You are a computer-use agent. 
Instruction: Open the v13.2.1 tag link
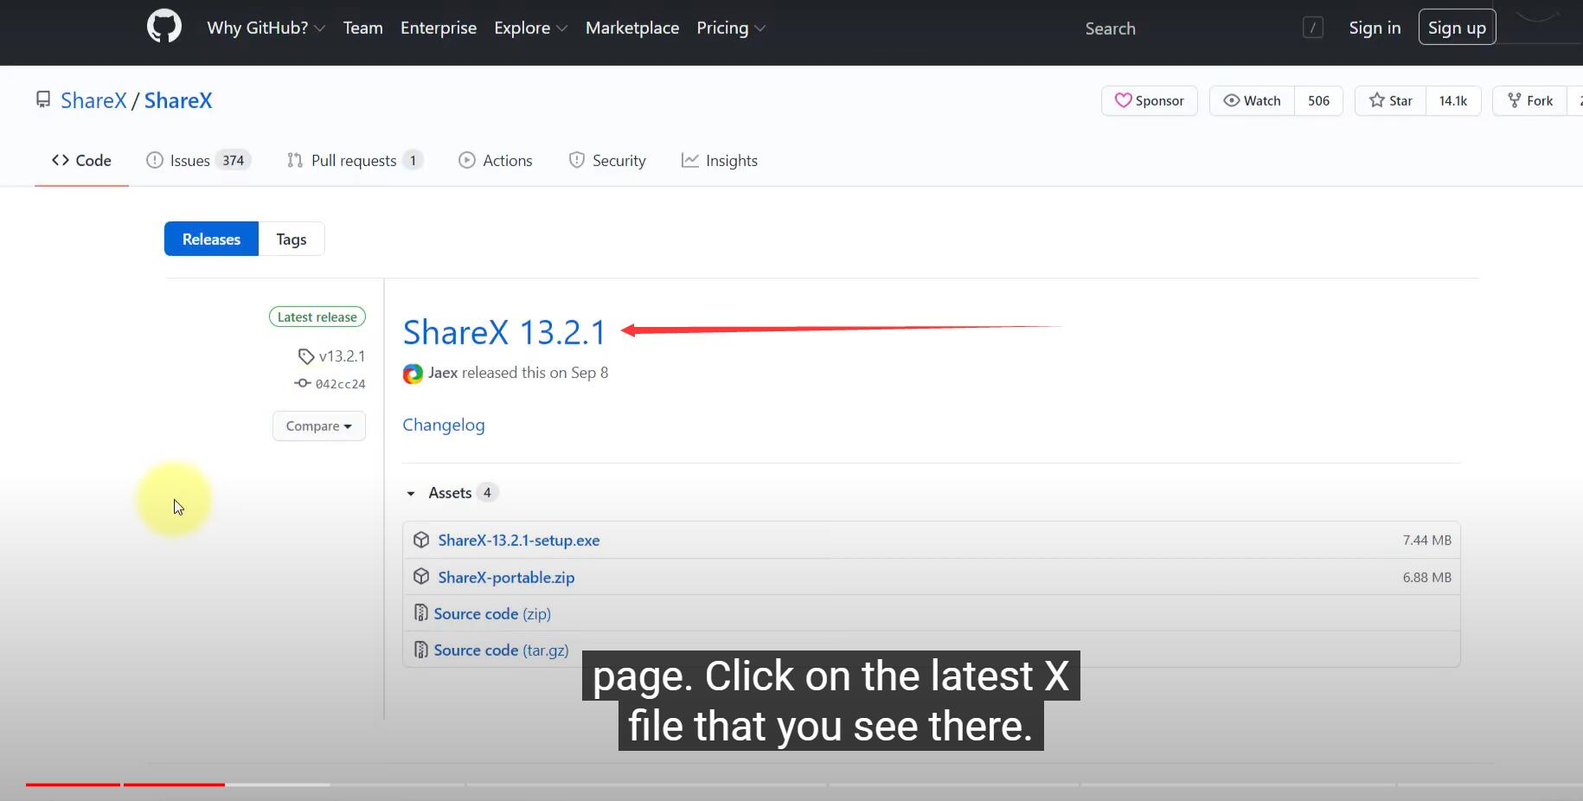[332, 356]
